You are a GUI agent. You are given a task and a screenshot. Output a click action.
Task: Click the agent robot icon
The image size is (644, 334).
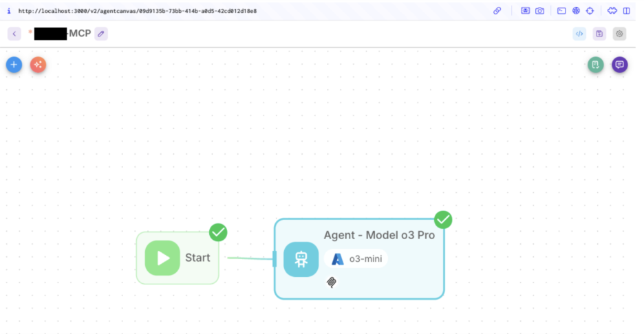click(x=301, y=259)
